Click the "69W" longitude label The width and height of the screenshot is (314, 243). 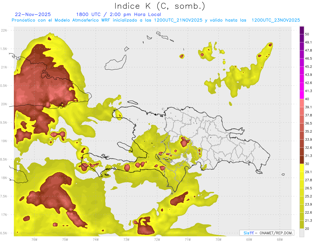pos(249,239)
